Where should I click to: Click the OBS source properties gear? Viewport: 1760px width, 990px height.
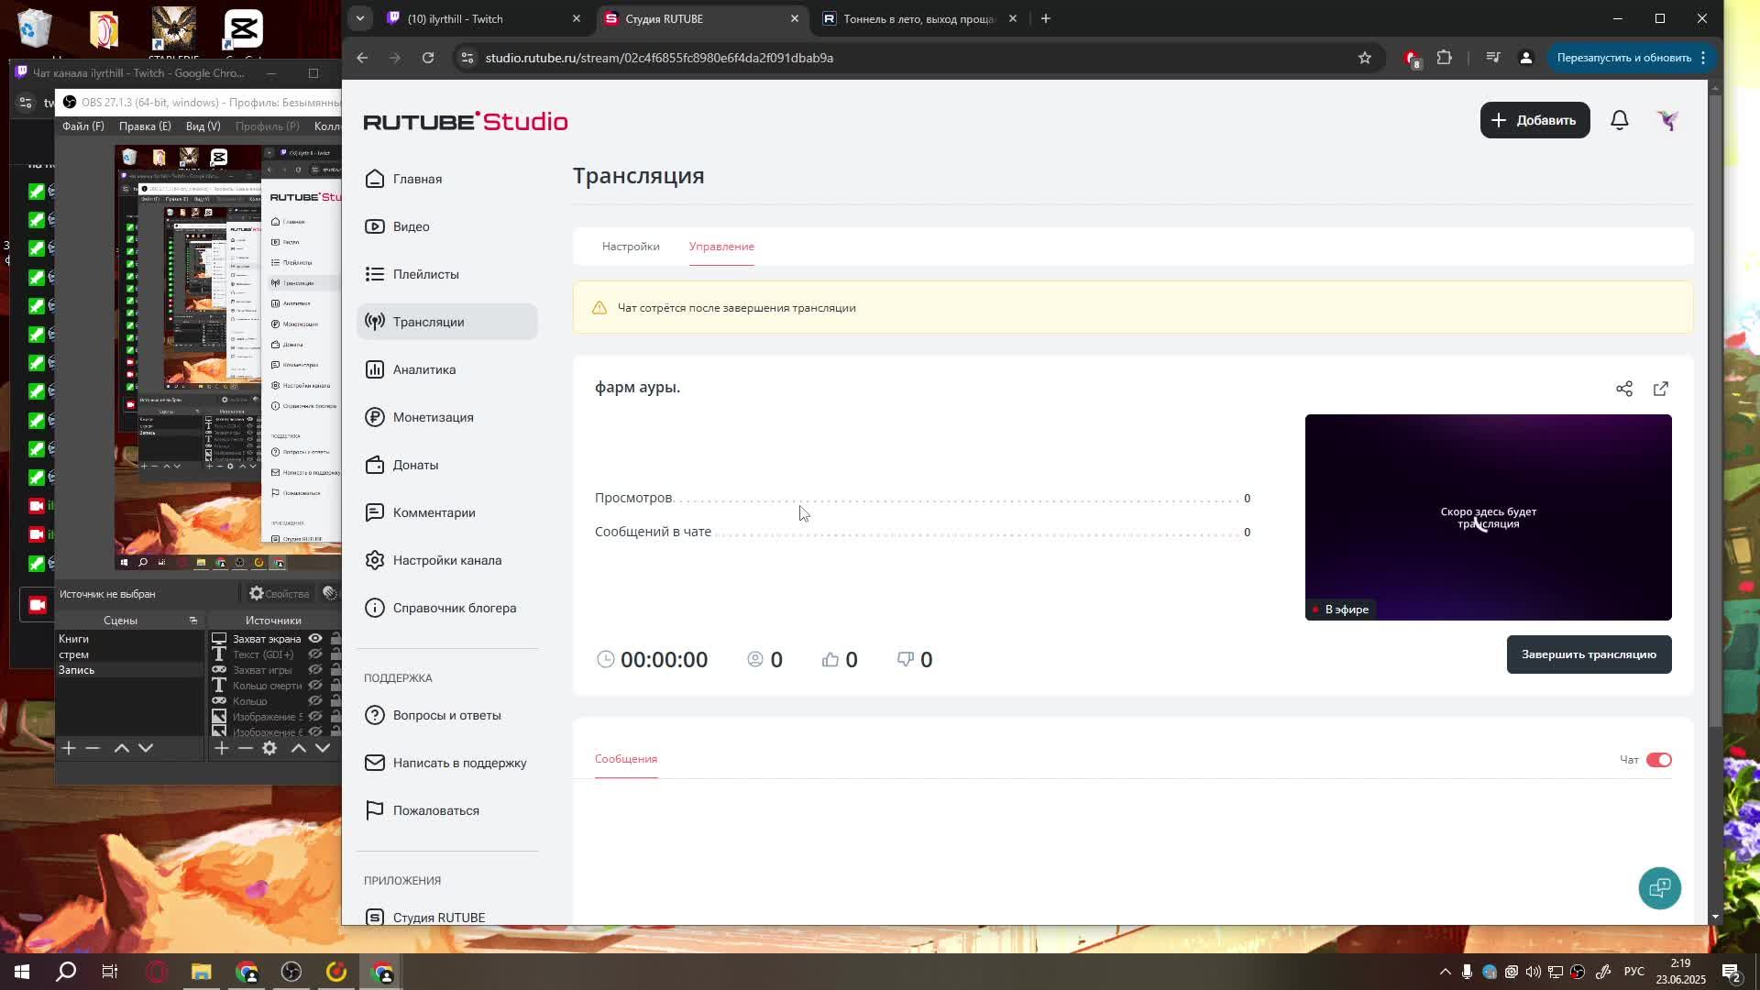point(269,748)
